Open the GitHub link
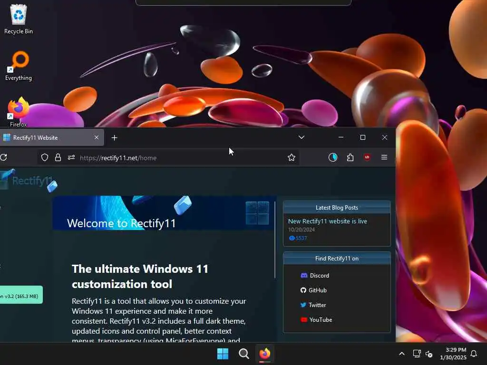This screenshot has width=487, height=365. (x=314, y=290)
